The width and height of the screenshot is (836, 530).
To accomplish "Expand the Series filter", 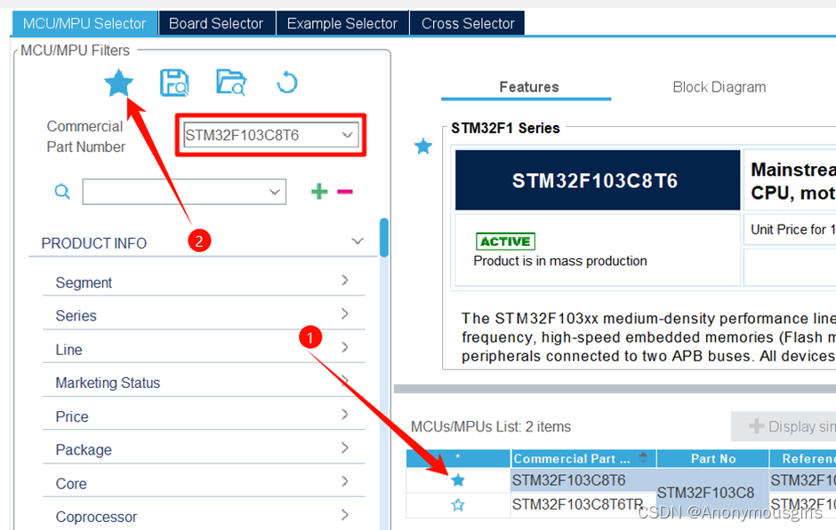I will [x=345, y=313].
